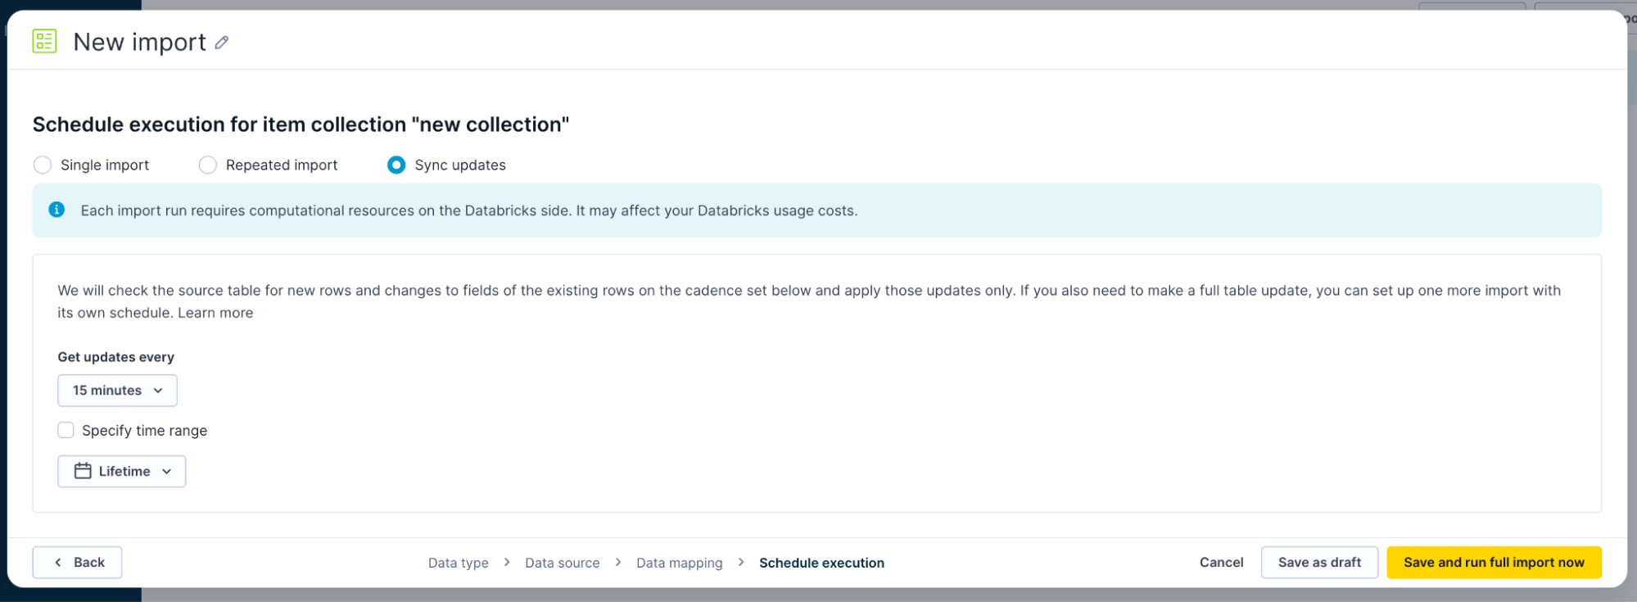Image resolution: width=1637 pixels, height=602 pixels.
Task: Select the Repeated import option
Action: 207,165
